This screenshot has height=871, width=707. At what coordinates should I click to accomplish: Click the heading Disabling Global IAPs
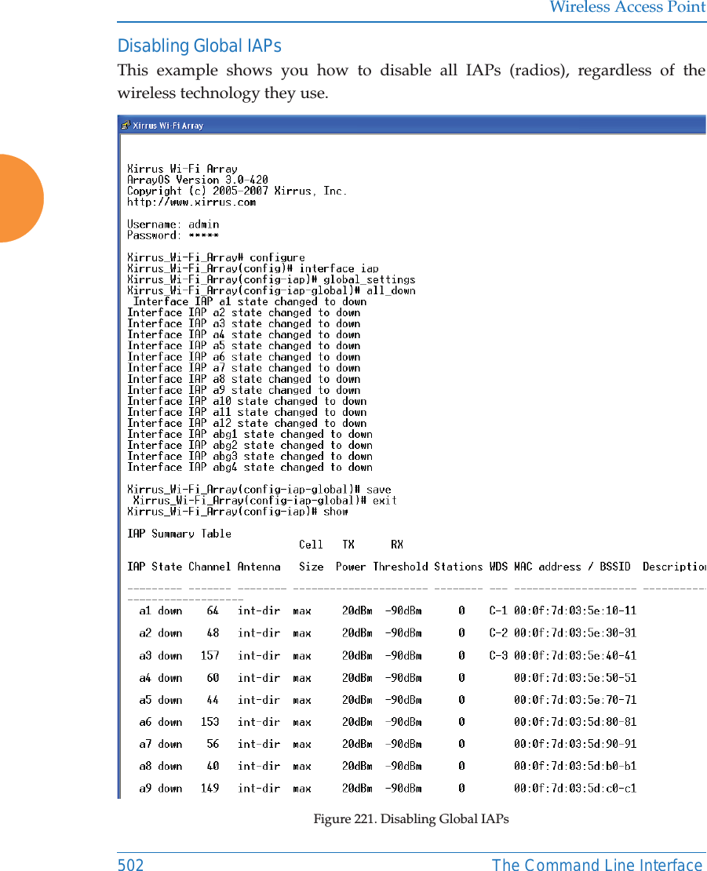pyautogui.click(x=199, y=46)
